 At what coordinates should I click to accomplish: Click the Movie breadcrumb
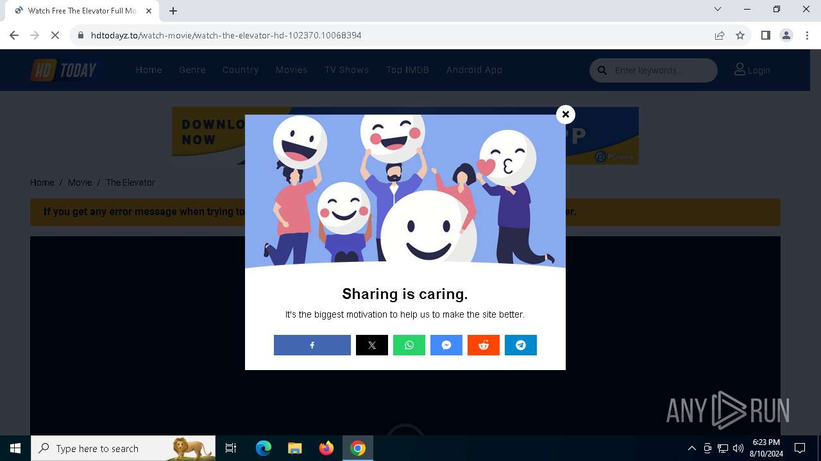point(80,182)
